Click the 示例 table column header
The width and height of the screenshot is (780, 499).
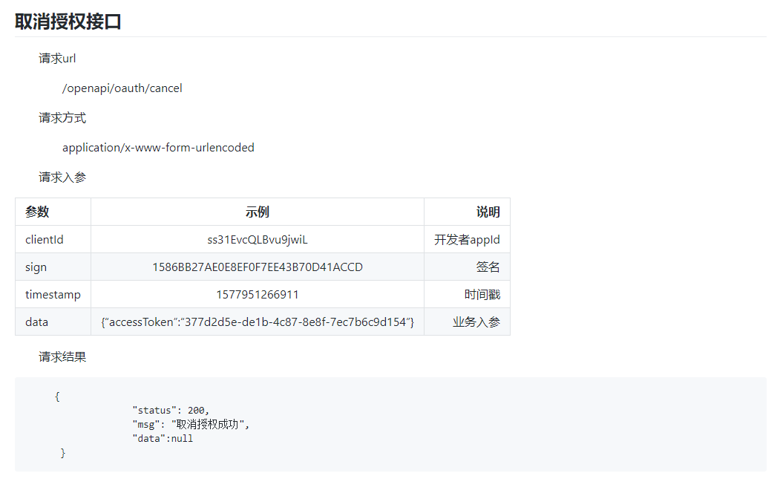pos(256,212)
